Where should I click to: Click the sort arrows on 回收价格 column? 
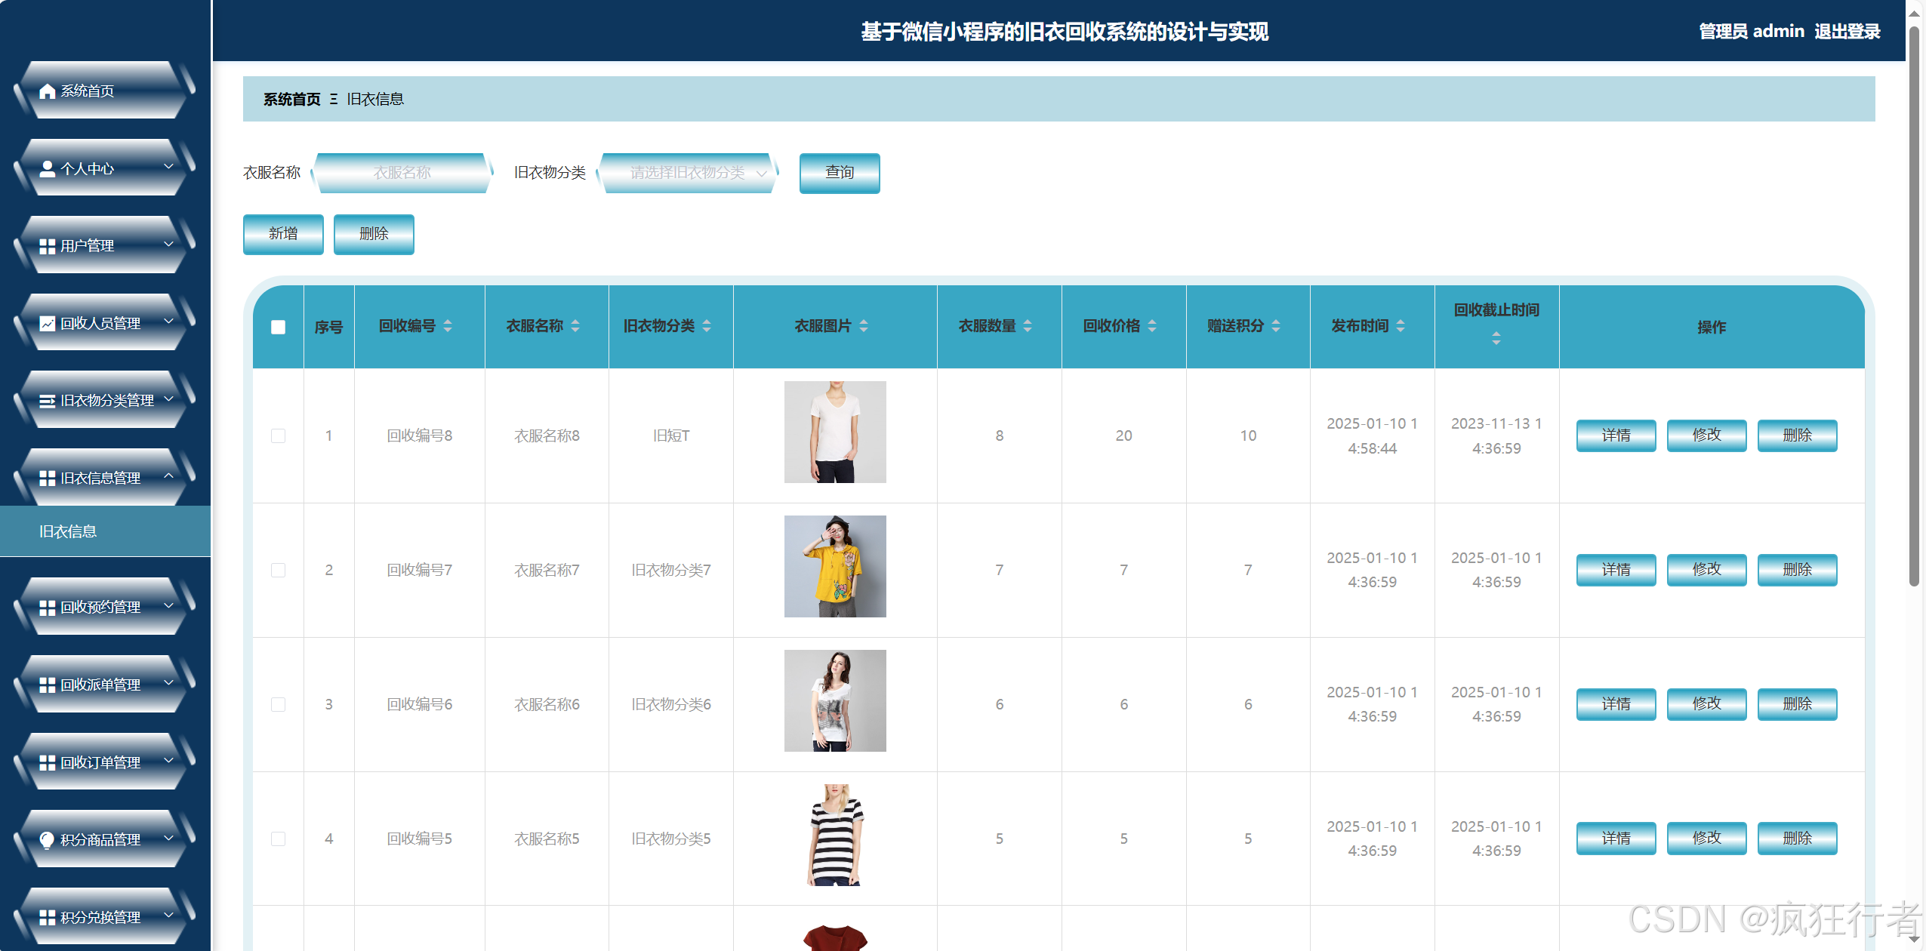tap(1152, 326)
